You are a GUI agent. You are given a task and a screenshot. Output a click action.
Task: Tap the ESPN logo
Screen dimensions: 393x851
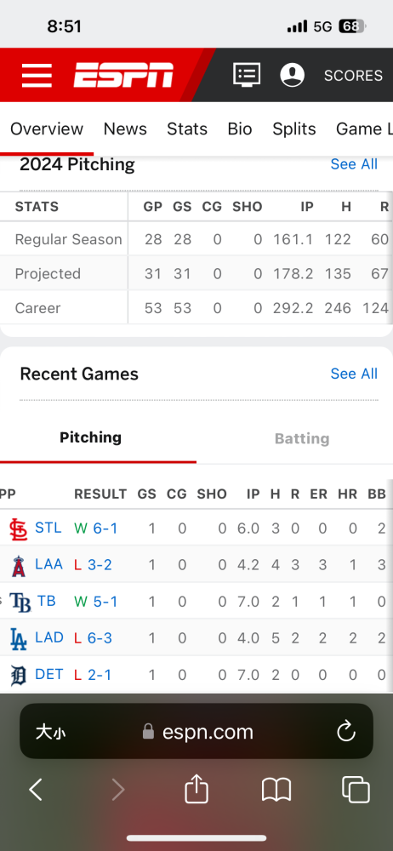click(123, 75)
